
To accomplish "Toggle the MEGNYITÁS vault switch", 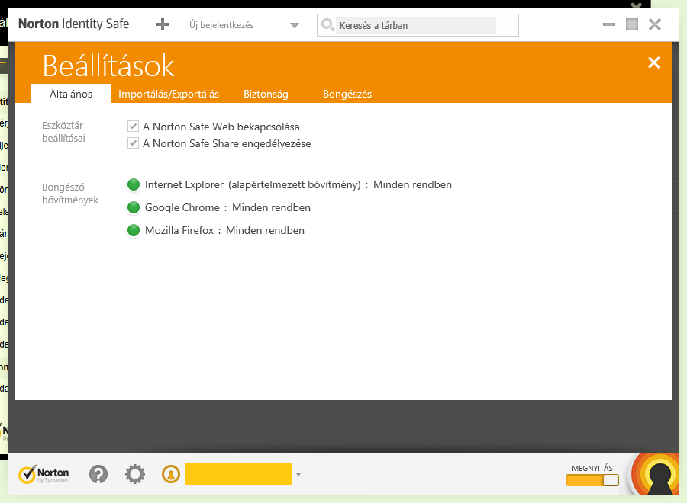I will point(592,480).
